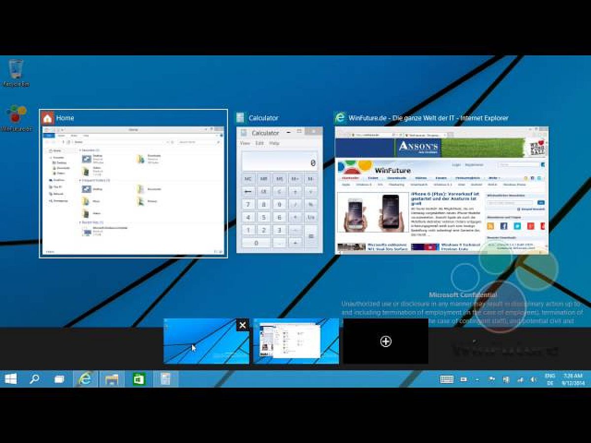The width and height of the screenshot is (591, 443).
Task: Open the green Store taskbar icon
Action: [139, 379]
